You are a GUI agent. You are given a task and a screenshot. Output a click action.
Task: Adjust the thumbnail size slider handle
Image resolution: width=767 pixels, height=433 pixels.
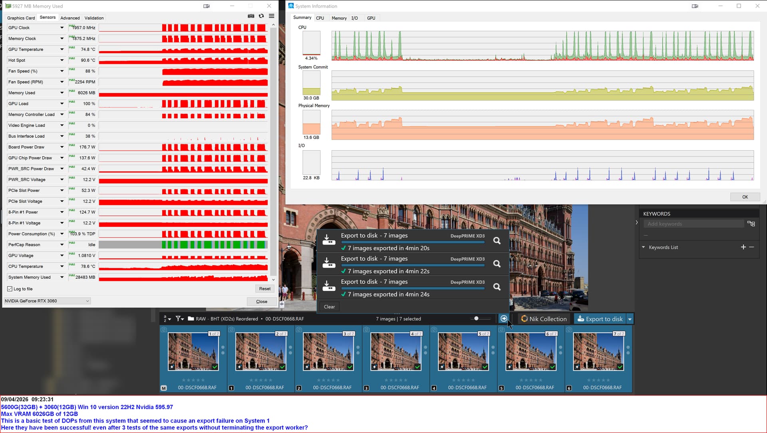click(x=476, y=318)
